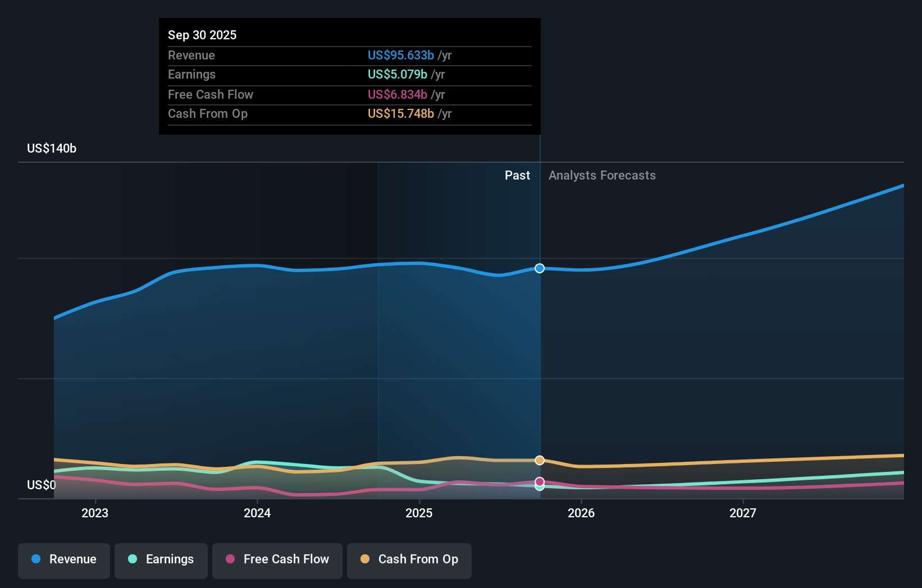Click the vertical Past/Forecast divider line

pos(540,337)
